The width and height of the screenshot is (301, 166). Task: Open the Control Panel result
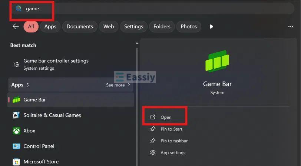pyautogui.click(x=71, y=146)
